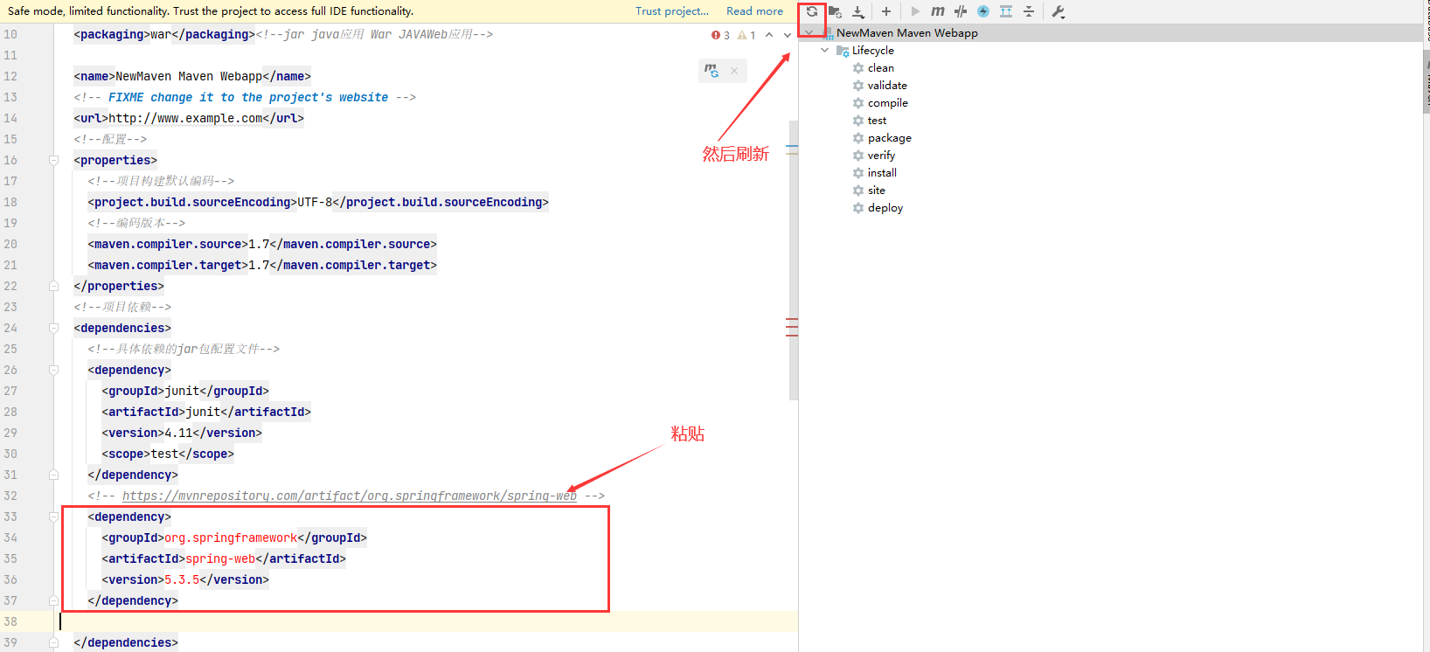Click the gear icon beside the clean goal
1430x652 pixels.
(x=858, y=68)
